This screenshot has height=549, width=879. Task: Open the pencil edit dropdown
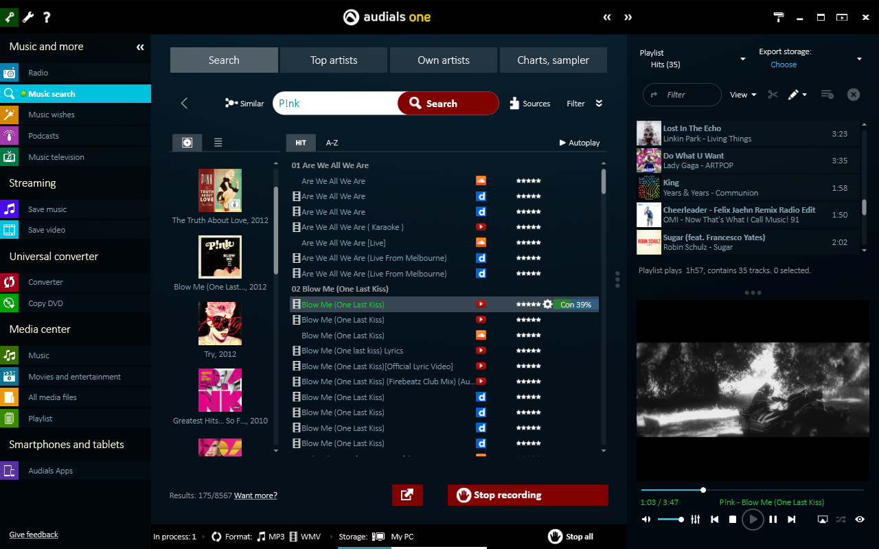(797, 95)
